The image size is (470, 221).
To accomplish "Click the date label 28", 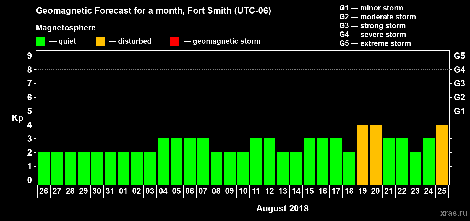I will (x=70, y=191).
